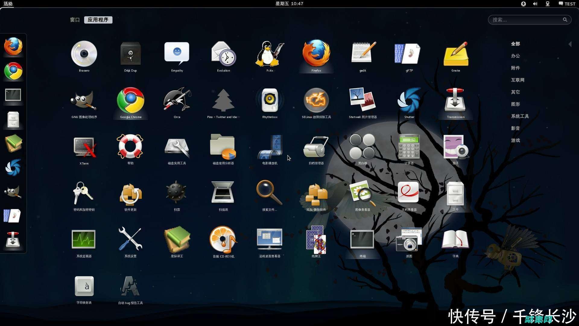Open the TEST user menu
Viewport: 579px width, 326px height.
[566, 4]
